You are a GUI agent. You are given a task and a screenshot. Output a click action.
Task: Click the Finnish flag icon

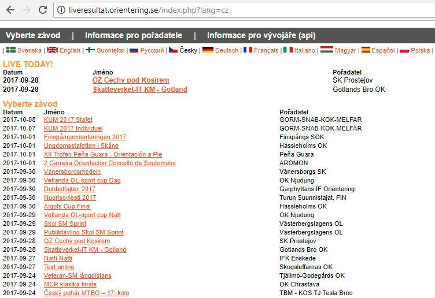[90, 50]
